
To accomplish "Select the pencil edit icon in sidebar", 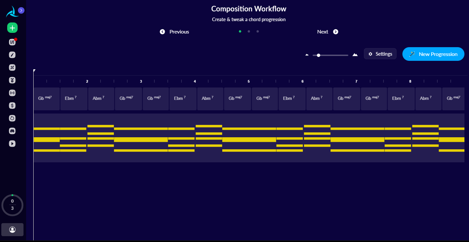I will [x=12, y=55].
